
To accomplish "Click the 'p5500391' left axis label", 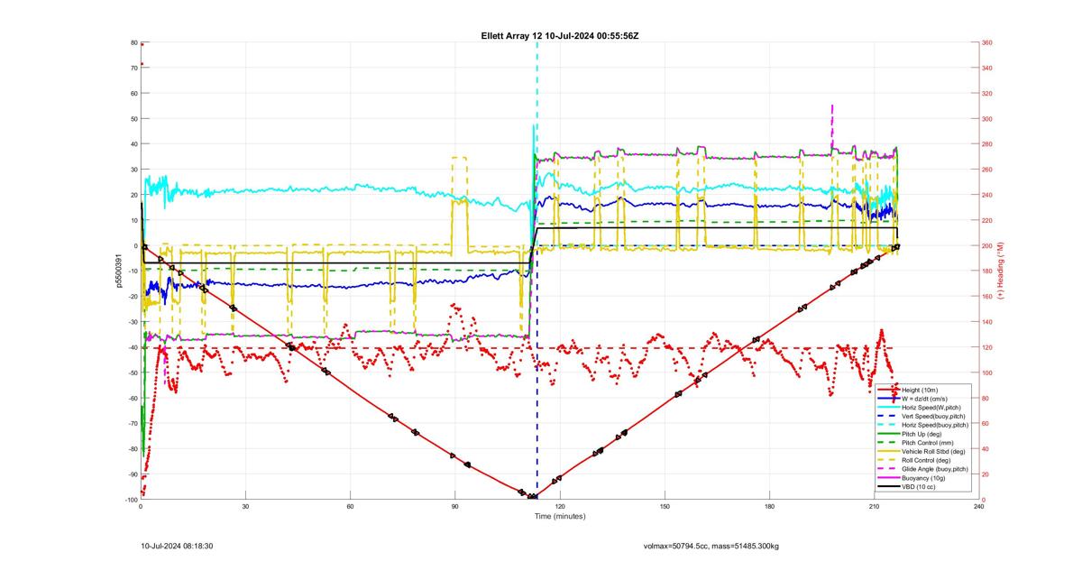I will click(x=119, y=271).
